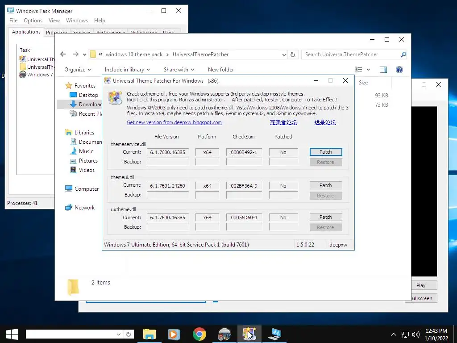Open the Organize dropdown in Explorer
This screenshot has height=343, width=457.
click(x=78, y=70)
